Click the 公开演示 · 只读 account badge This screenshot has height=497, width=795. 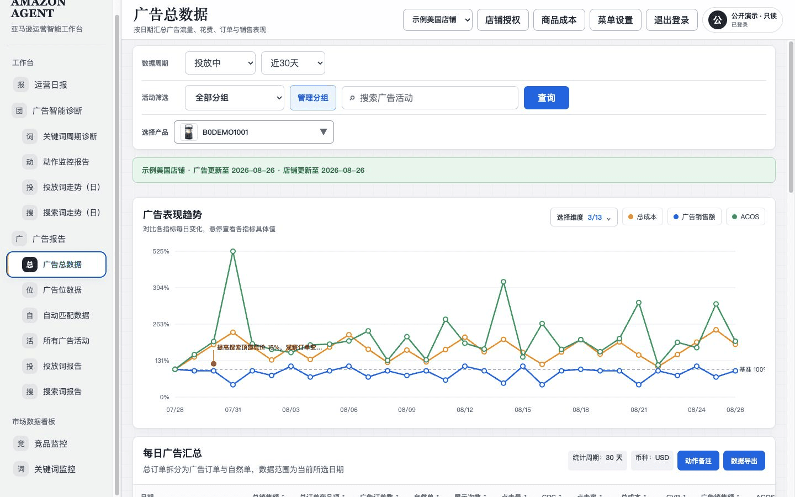[x=743, y=20]
